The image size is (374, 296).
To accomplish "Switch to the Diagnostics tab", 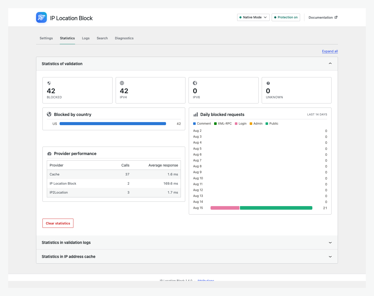I will click(124, 38).
